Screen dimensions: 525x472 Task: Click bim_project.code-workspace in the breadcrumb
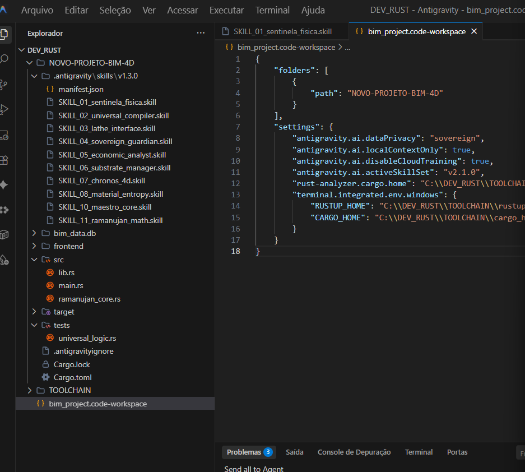[x=286, y=48]
